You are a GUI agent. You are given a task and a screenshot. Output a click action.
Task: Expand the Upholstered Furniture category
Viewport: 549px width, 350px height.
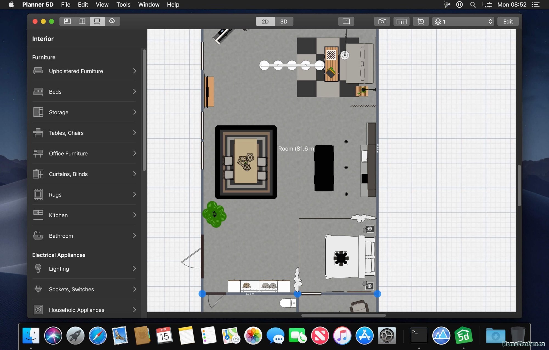[x=84, y=71]
